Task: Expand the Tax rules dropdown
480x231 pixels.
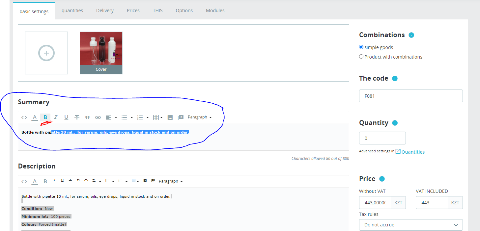Action: click(x=411, y=225)
